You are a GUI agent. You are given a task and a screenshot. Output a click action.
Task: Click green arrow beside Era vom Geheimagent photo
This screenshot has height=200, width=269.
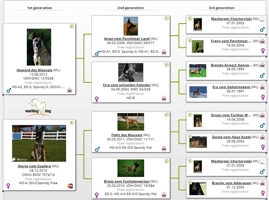(x=190, y=86)
